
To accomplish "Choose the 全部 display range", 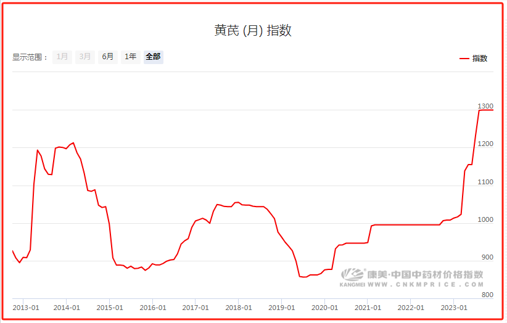I will pos(153,57).
